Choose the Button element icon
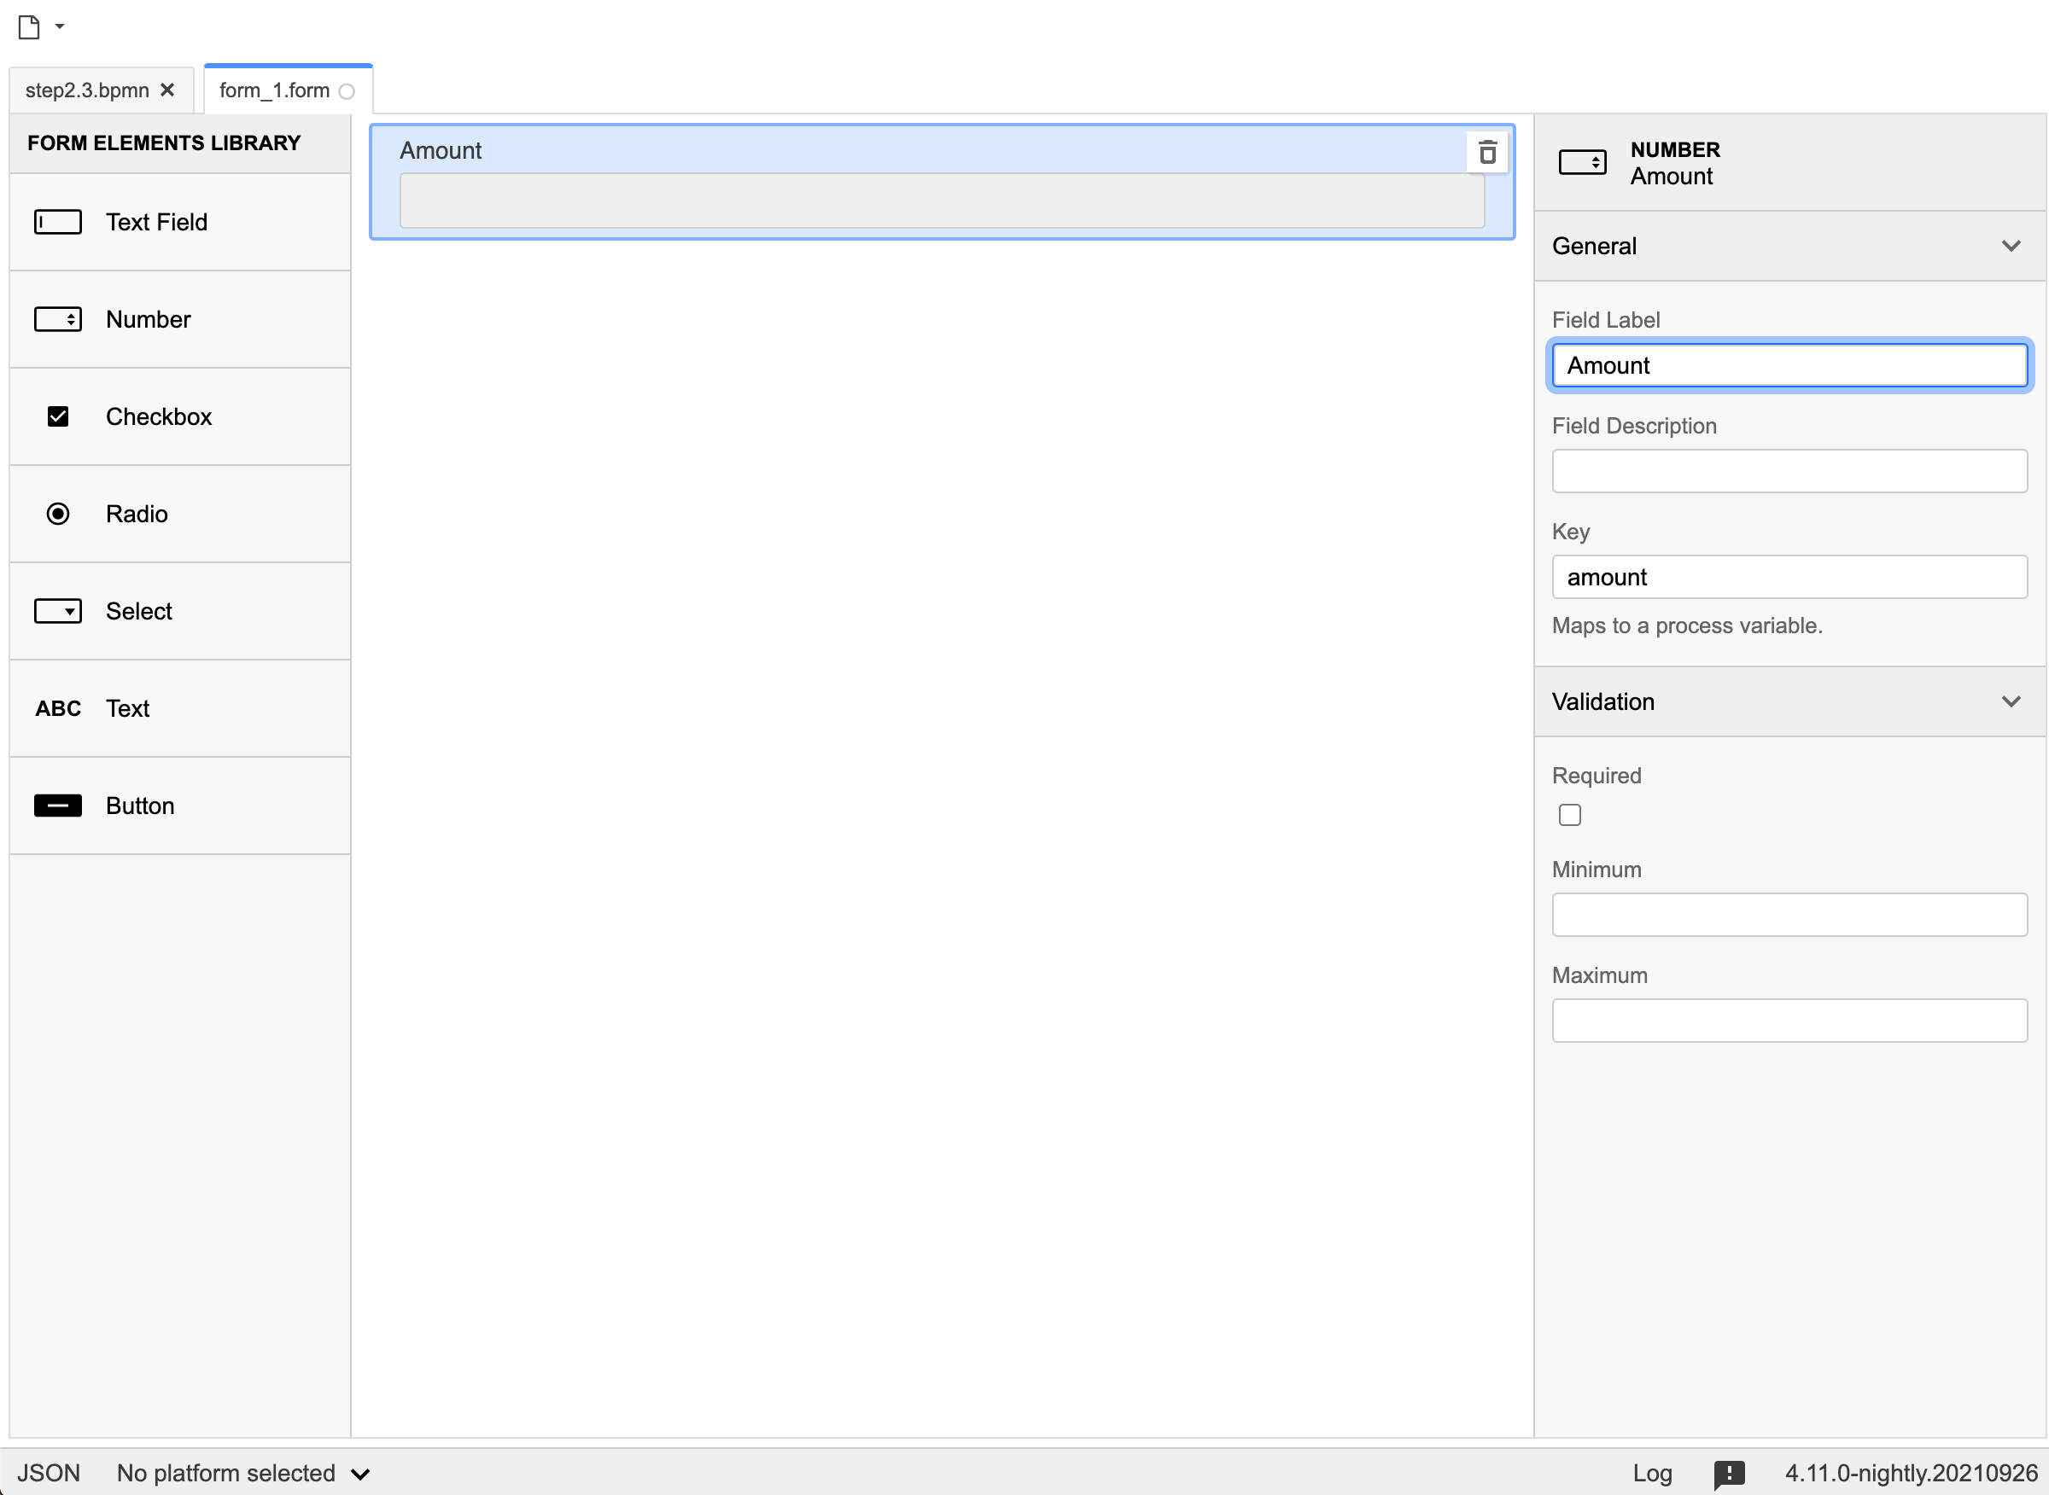Viewport: 2049px width, 1495px height. click(x=58, y=806)
